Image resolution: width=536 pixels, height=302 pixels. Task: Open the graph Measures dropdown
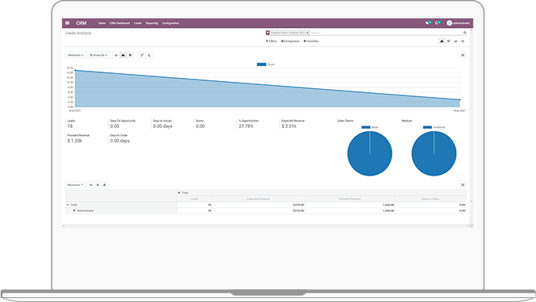pos(75,55)
